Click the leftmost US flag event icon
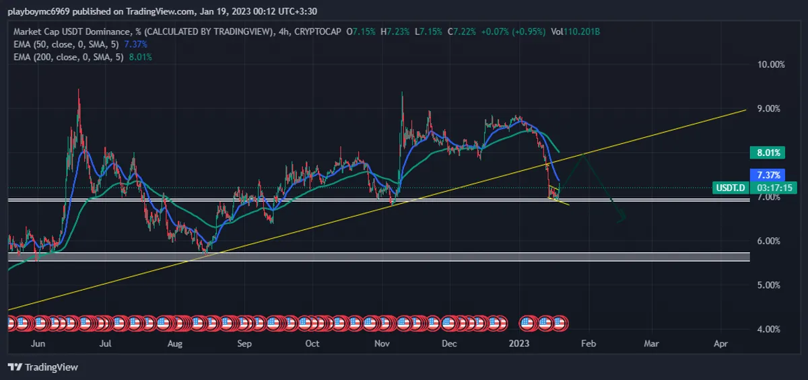 coord(11,324)
